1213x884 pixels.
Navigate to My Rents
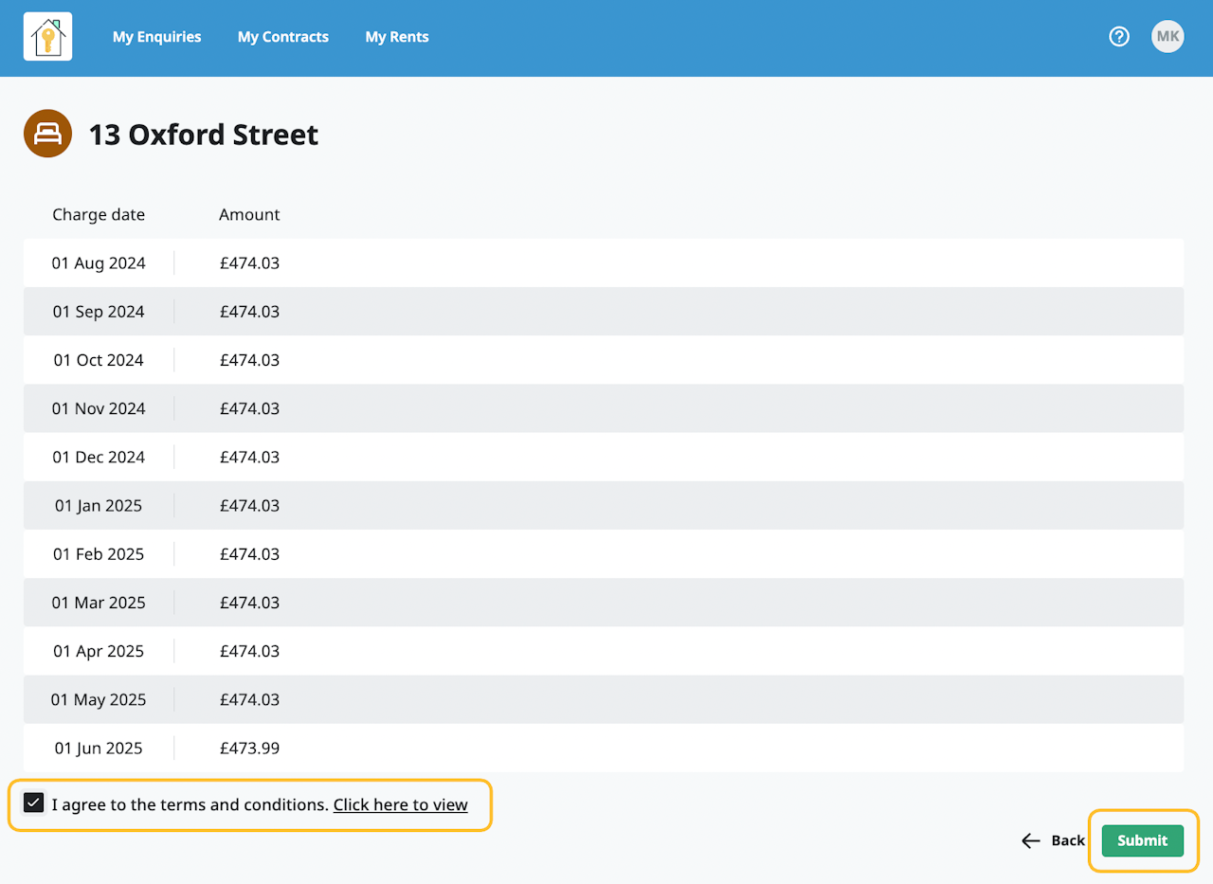[x=397, y=37]
